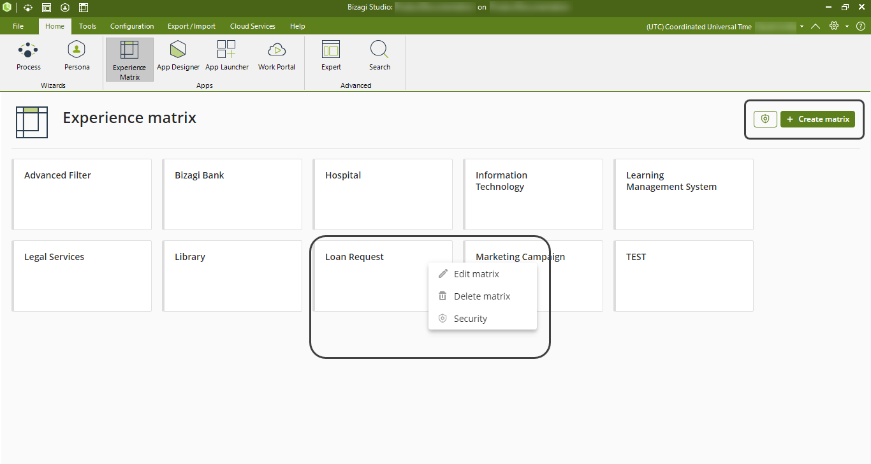This screenshot has height=464, width=871.
Task: Launch App Designer
Action: pos(178,56)
